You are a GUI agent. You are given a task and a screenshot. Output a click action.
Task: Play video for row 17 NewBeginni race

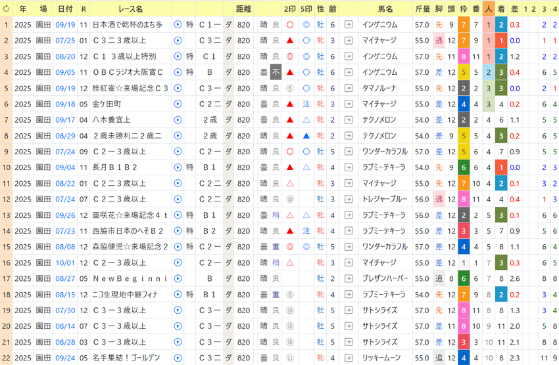click(x=178, y=278)
